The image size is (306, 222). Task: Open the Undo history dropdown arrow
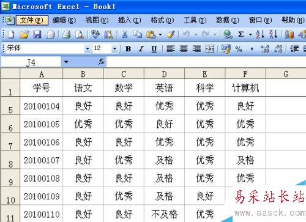196,34
